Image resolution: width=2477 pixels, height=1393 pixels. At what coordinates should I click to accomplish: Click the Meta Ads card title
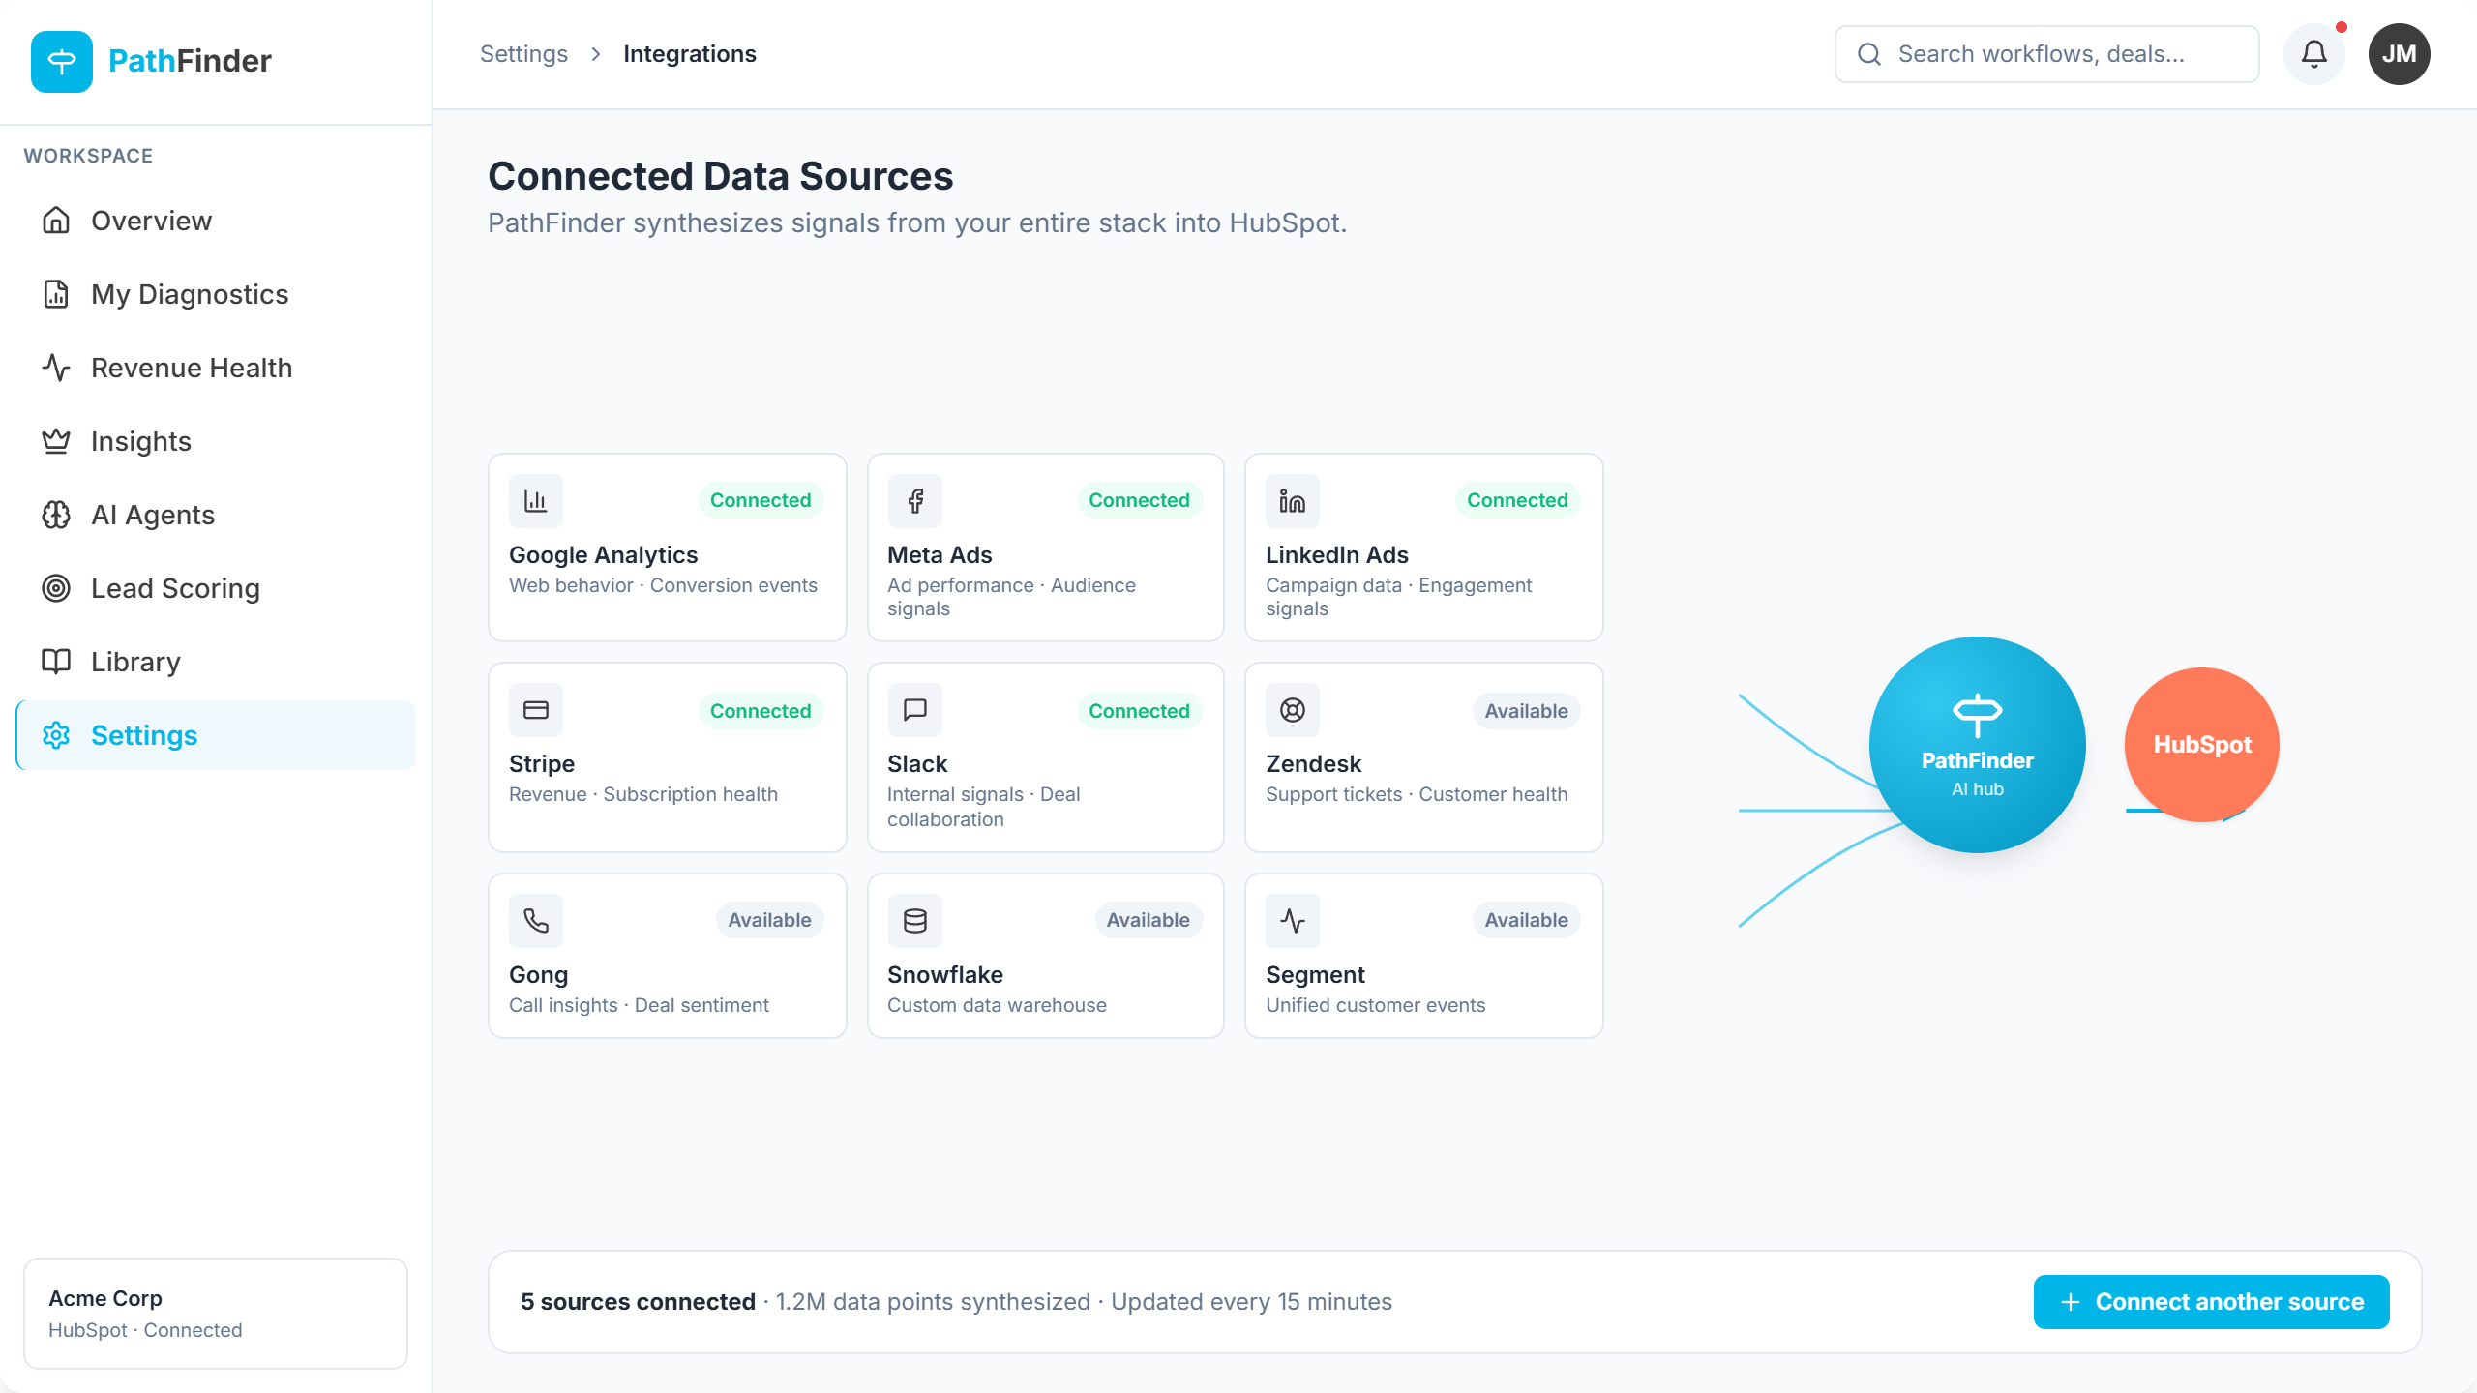940,555
